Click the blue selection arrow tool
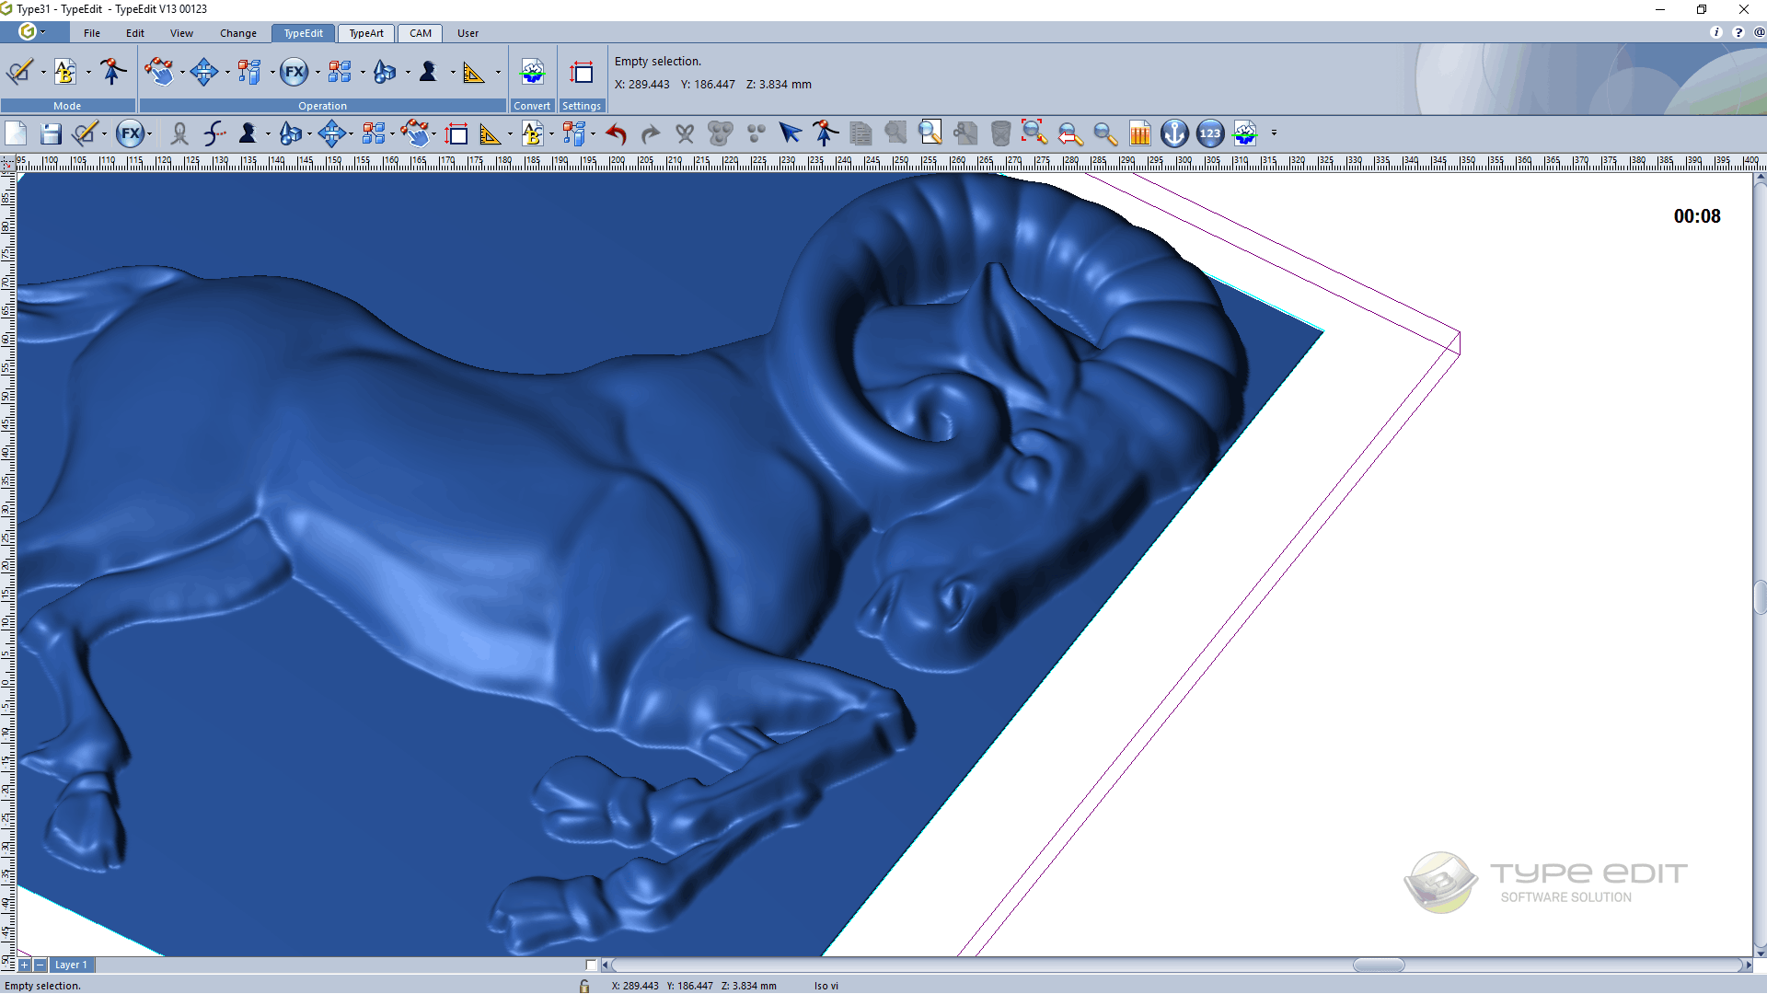1767x994 pixels. (x=790, y=134)
